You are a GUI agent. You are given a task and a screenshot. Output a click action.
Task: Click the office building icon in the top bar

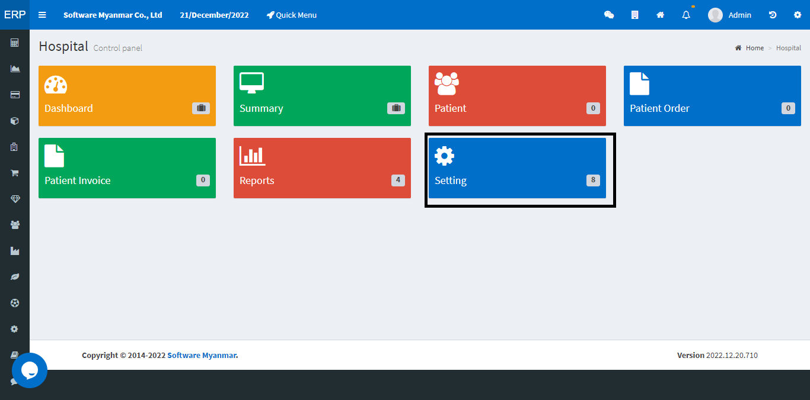tap(634, 15)
